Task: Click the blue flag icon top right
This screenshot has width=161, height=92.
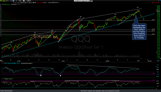Action: pos(160,1)
